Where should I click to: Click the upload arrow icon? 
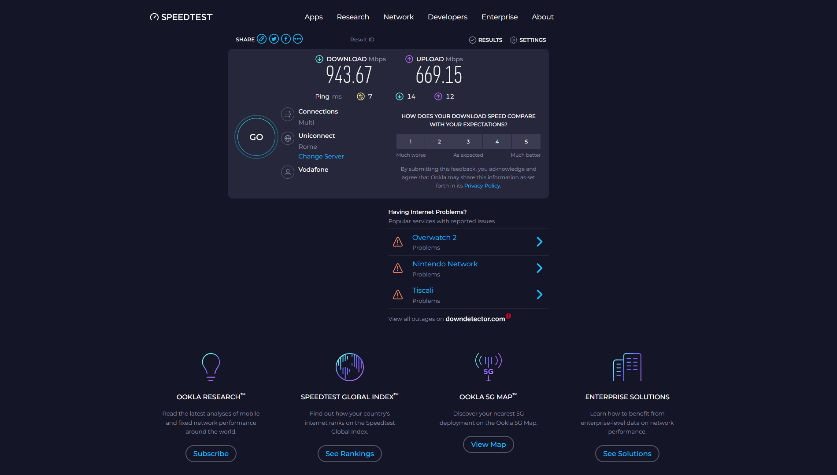[409, 59]
